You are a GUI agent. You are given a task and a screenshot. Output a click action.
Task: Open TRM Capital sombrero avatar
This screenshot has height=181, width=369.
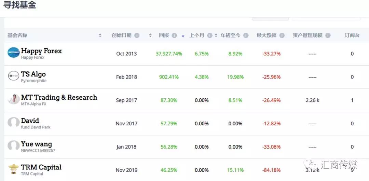[13, 169]
